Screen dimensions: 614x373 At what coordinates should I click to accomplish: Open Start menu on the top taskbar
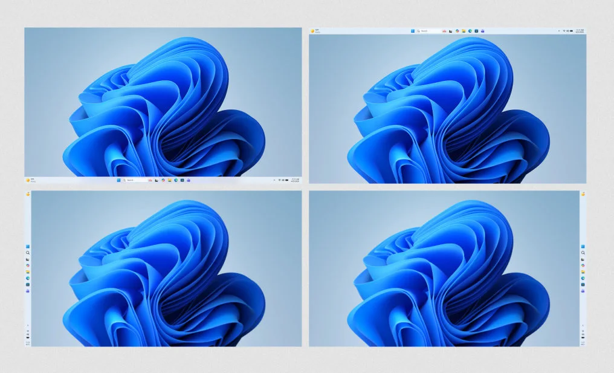pos(413,30)
